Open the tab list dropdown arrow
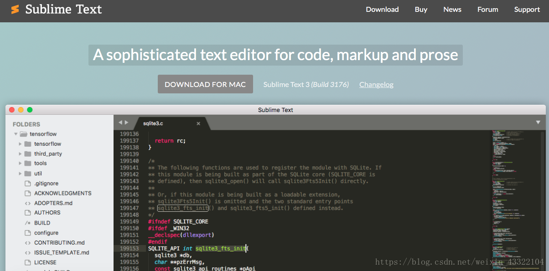 (x=539, y=123)
